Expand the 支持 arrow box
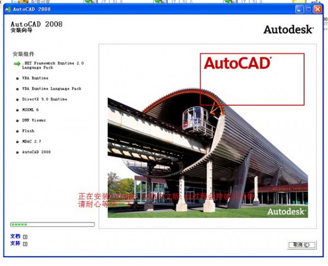The height and width of the screenshot is (266, 328). 25,244
